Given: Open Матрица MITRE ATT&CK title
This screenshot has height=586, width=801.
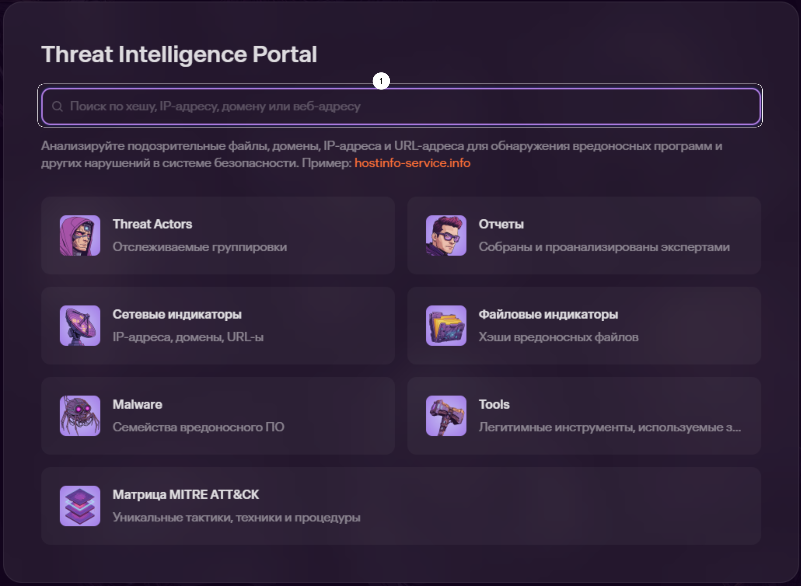Looking at the screenshot, I should tap(186, 494).
